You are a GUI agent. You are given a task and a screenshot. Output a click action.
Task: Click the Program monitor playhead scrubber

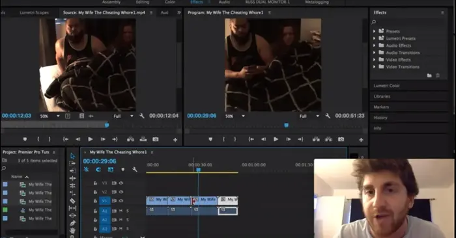tap(286, 125)
